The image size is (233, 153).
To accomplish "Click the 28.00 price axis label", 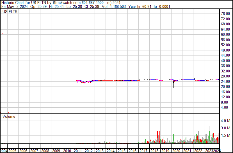I will pyautogui.click(x=225, y=76).
